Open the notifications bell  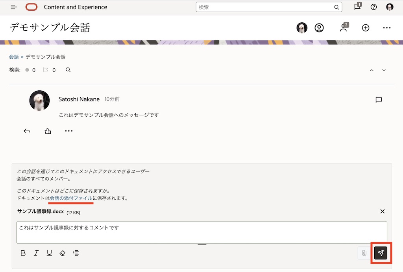pos(357,7)
